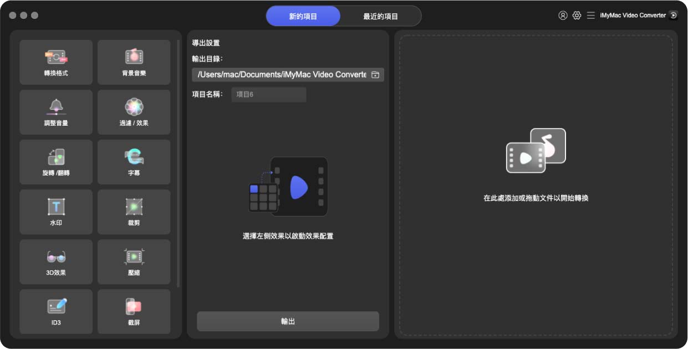Screen dimensions: 688x349
Task: Open the 裁剪 crop tool
Action: click(134, 212)
